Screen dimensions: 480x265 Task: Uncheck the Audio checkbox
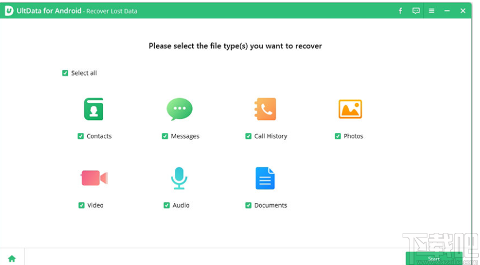[x=166, y=205]
